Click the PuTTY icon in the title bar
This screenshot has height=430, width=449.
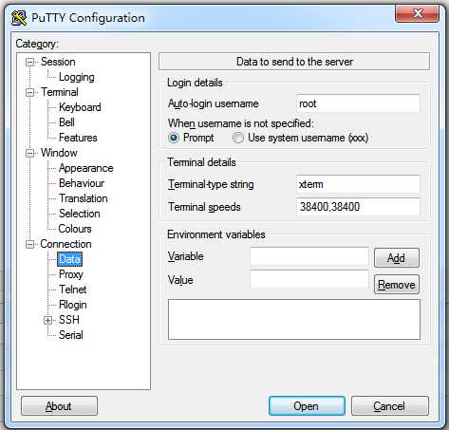(19, 18)
